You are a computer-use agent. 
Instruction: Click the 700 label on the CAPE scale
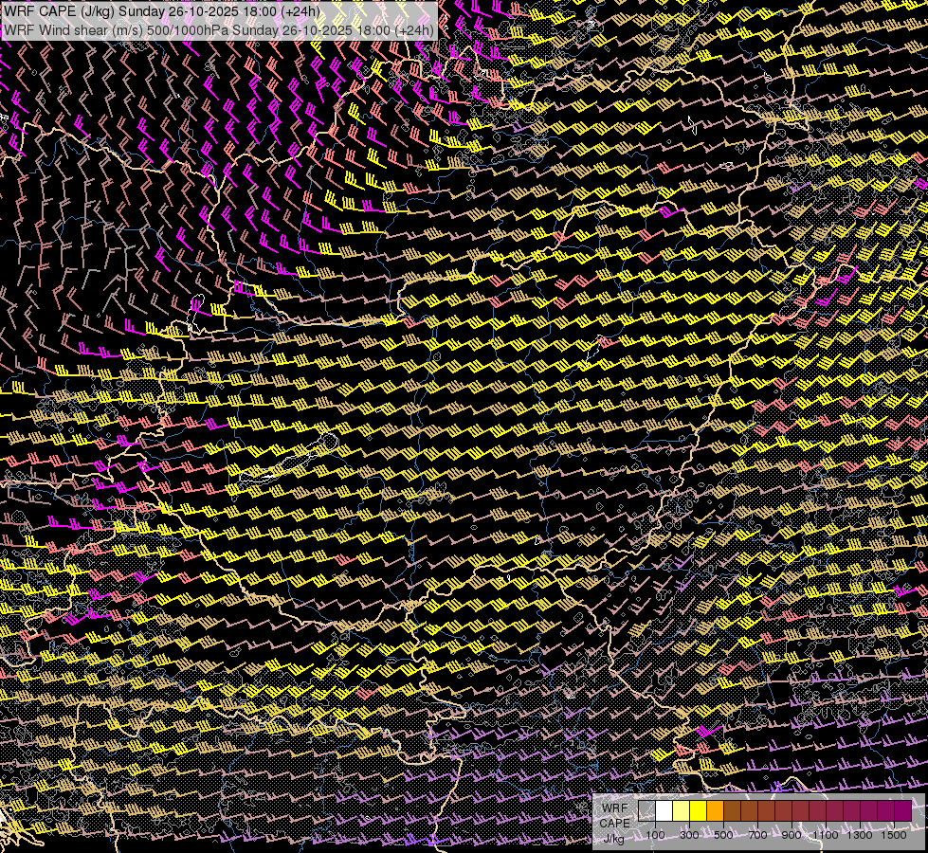coord(757,835)
